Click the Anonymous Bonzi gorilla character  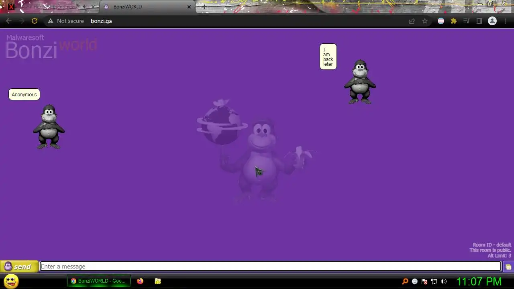point(49,127)
